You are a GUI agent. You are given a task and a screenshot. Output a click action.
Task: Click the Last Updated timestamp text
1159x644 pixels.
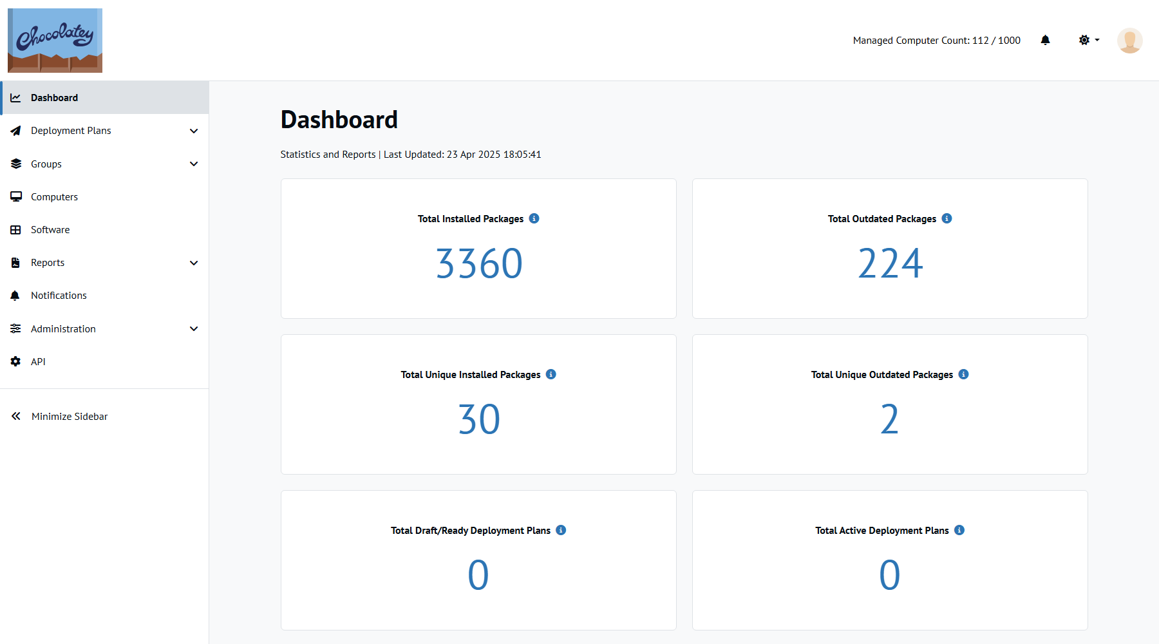pos(462,155)
